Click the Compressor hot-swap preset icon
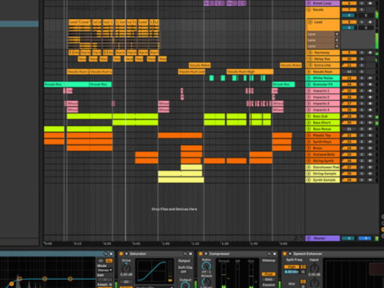The width and height of the screenshot is (384, 288). click(x=269, y=254)
